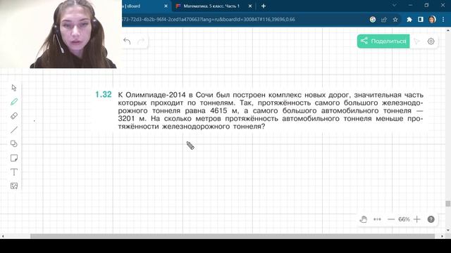Open the Google translate page icon
The height and width of the screenshot is (253, 451).
point(373,20)
